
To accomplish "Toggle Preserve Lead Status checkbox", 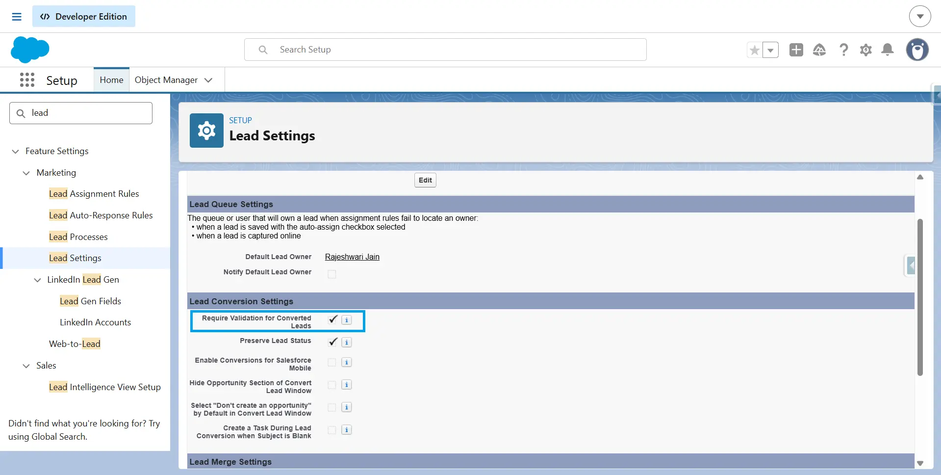I will pos(333,342).
